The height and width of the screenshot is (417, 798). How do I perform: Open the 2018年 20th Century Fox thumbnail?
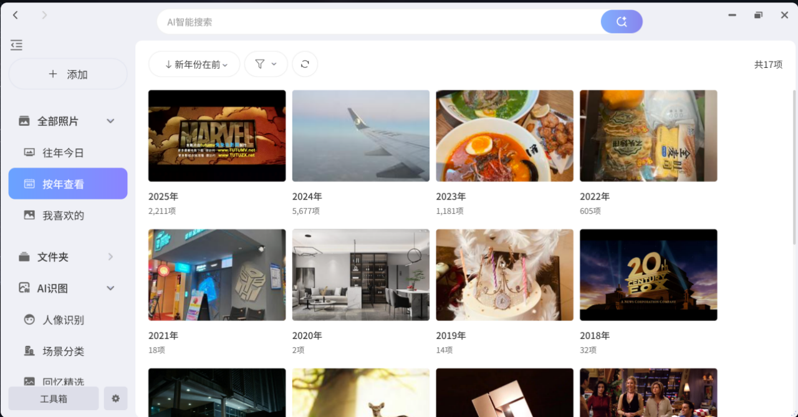pos(648,275)
